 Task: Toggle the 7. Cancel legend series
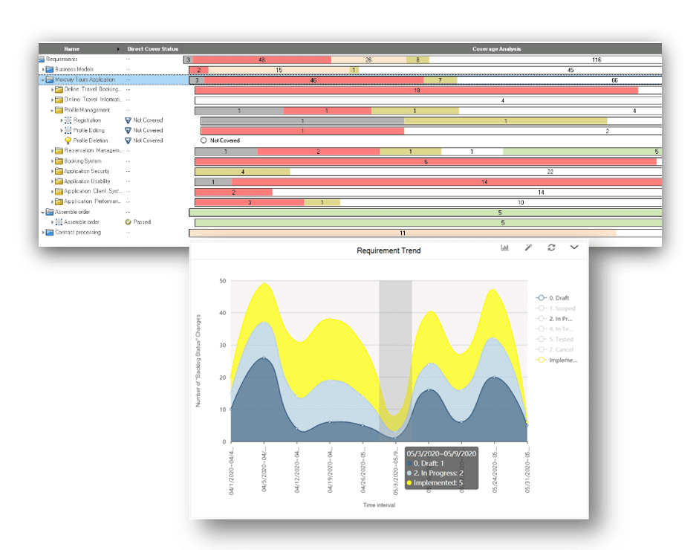coord(555,349)
